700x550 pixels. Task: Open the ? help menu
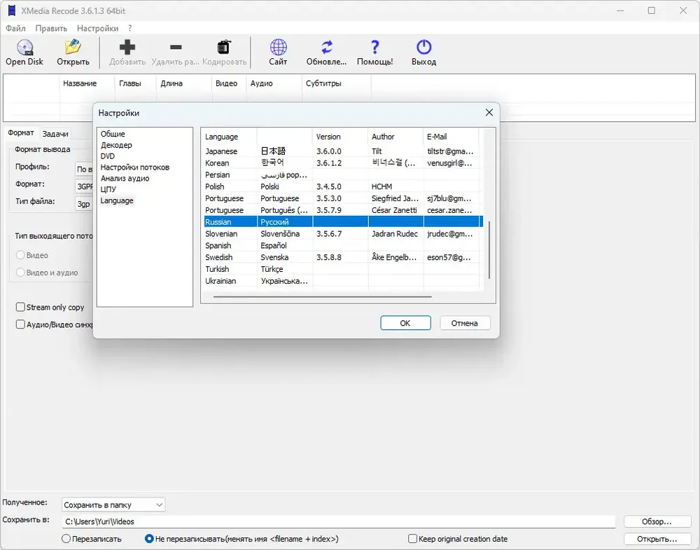[130, 28]
